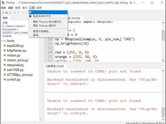Open the 執行 (Run) menu
Image resolution: width=166 pixels, height=124 pixels.
(x=25, y=8)
